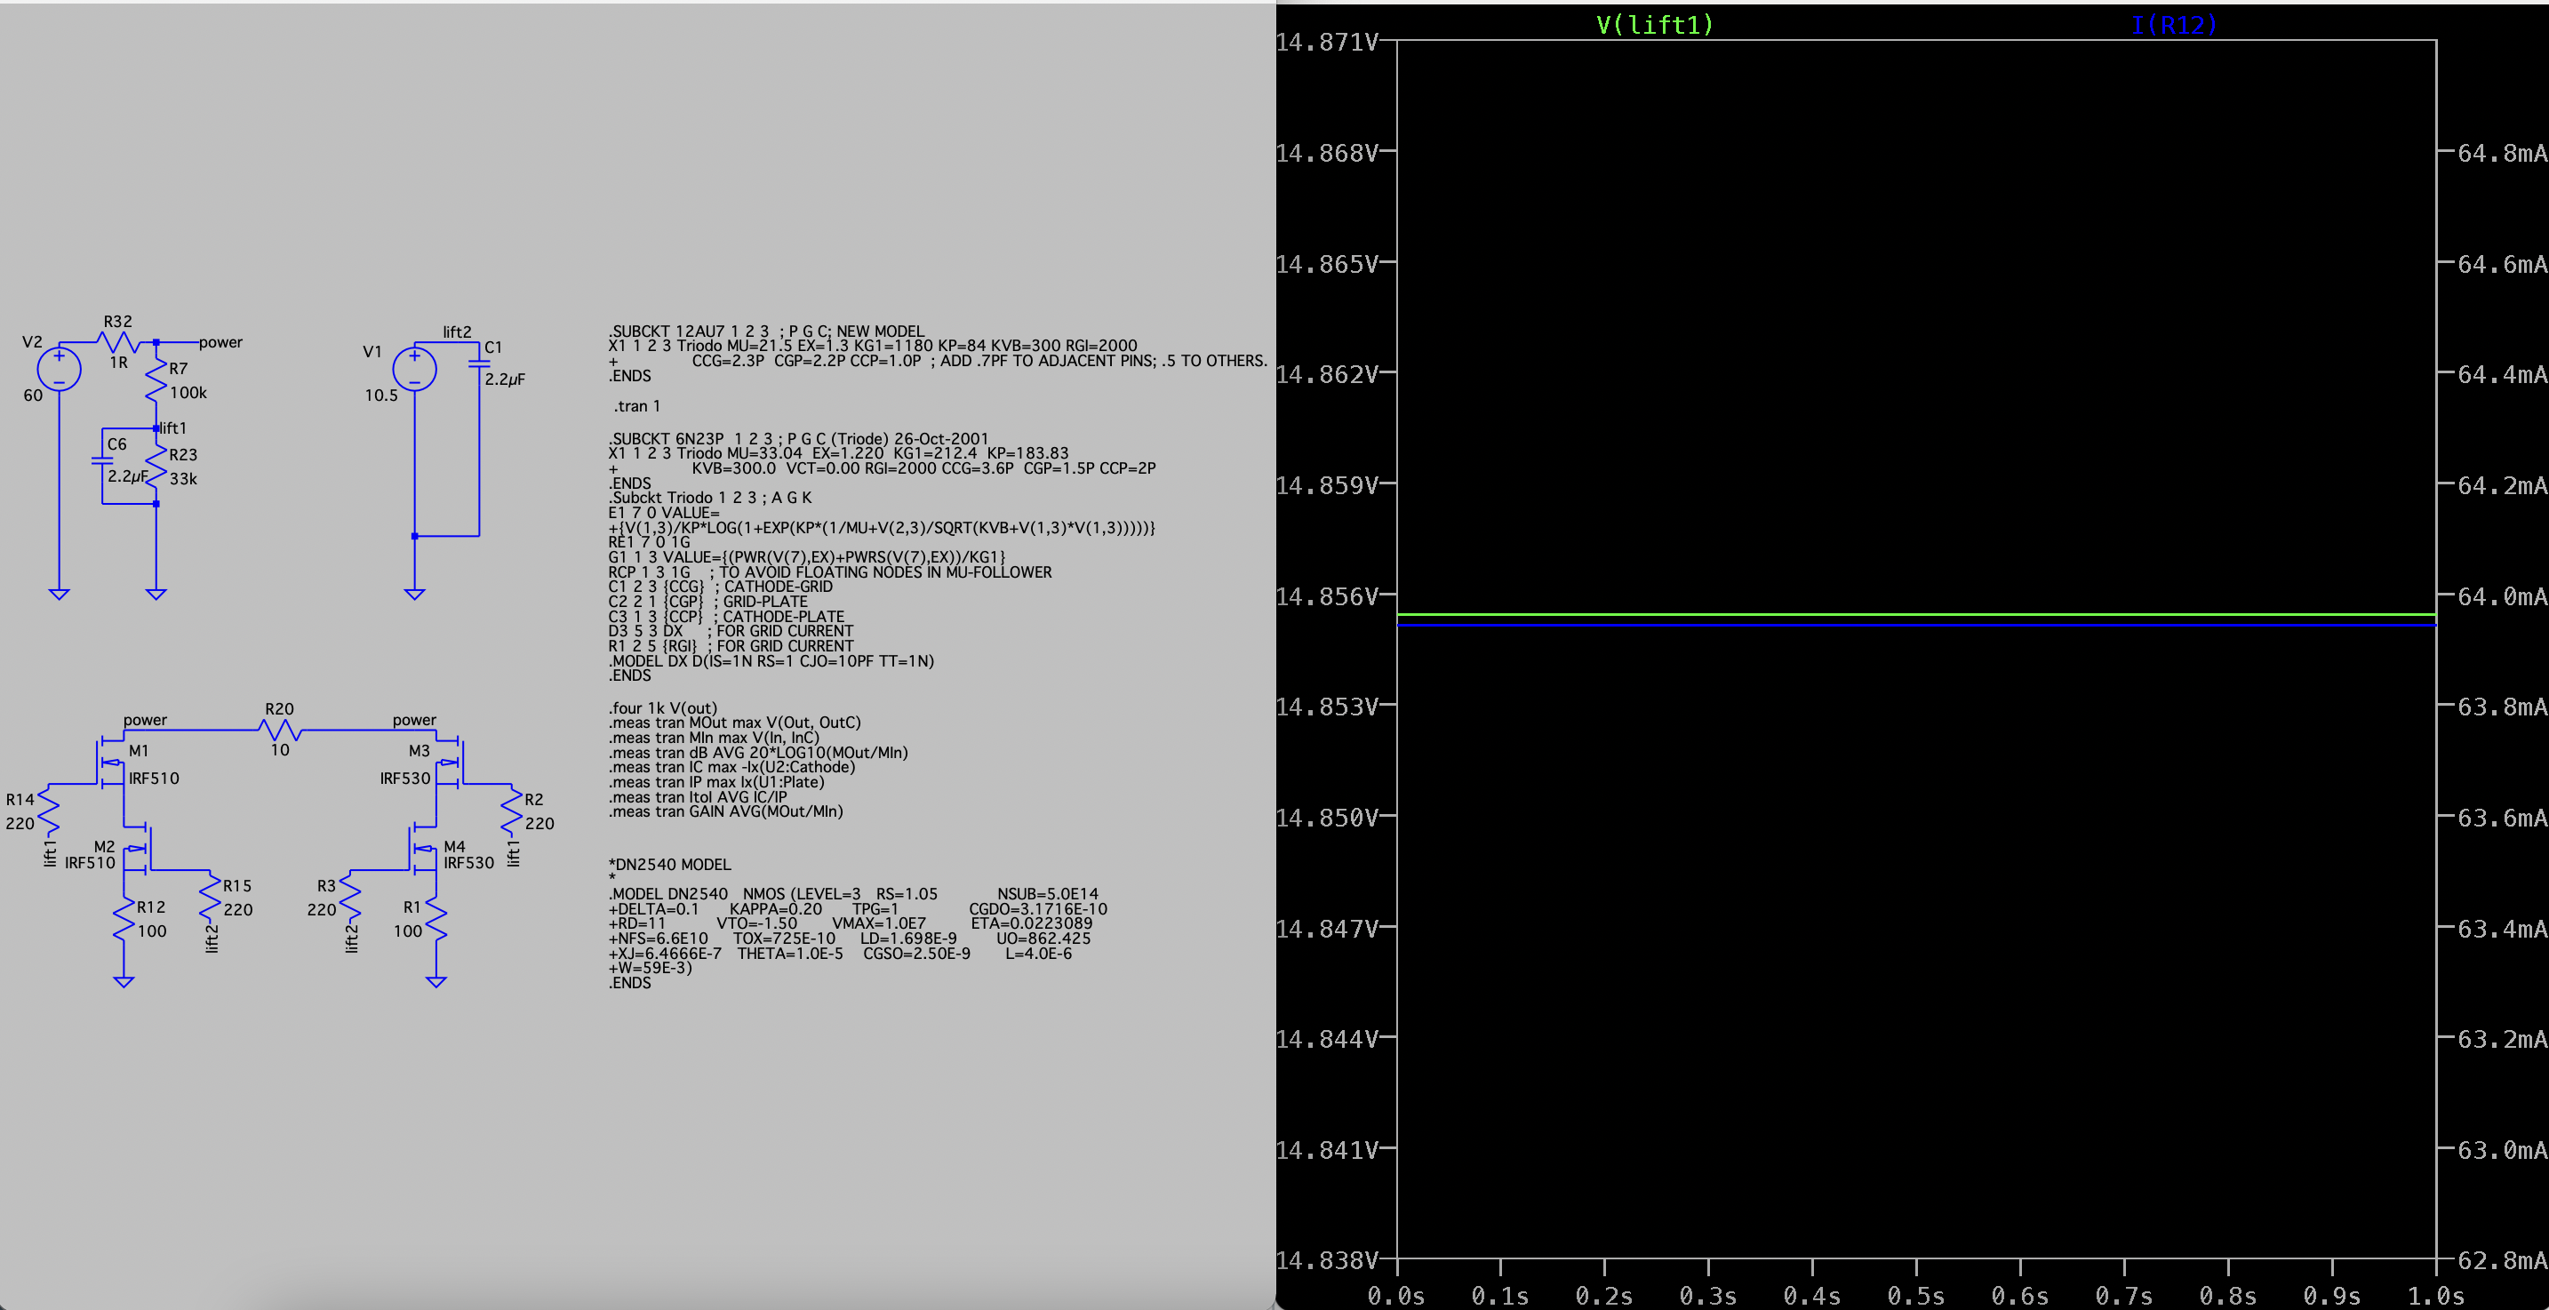
Task: Click the .four 1k V(out) directive
Action: [663, 708]
